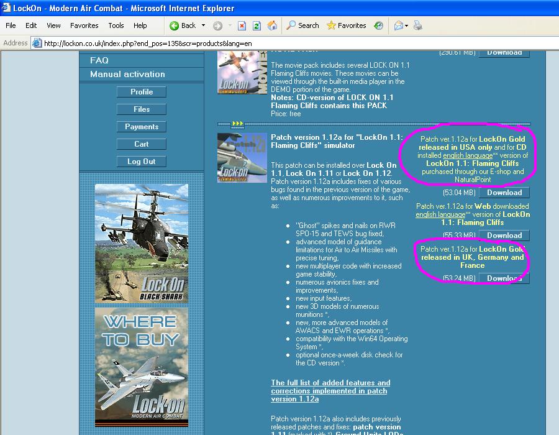Screen dimensions: 559x435
Task: Click english language link in Web patch note
Action: pos(440,214)
